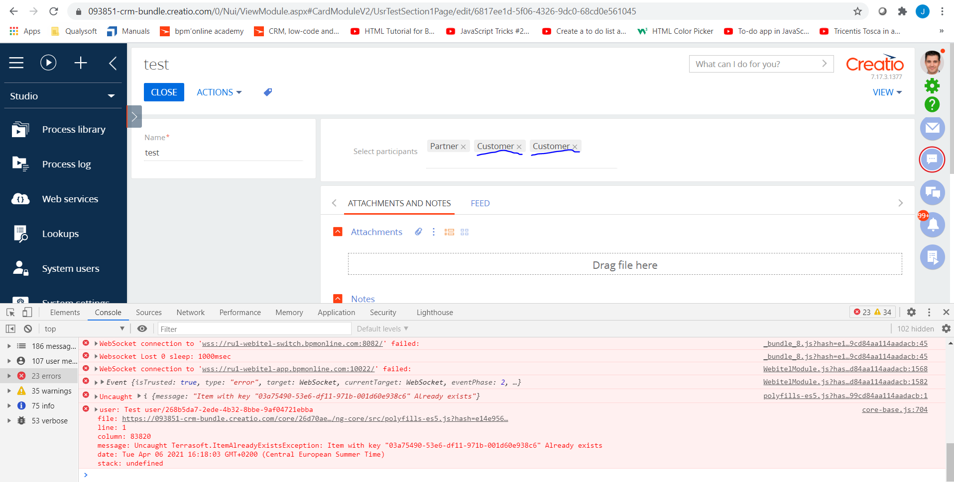The width and height of the screenshot is (954, 482).
Task: Expand 186 messages group
Action: [9, 346]
